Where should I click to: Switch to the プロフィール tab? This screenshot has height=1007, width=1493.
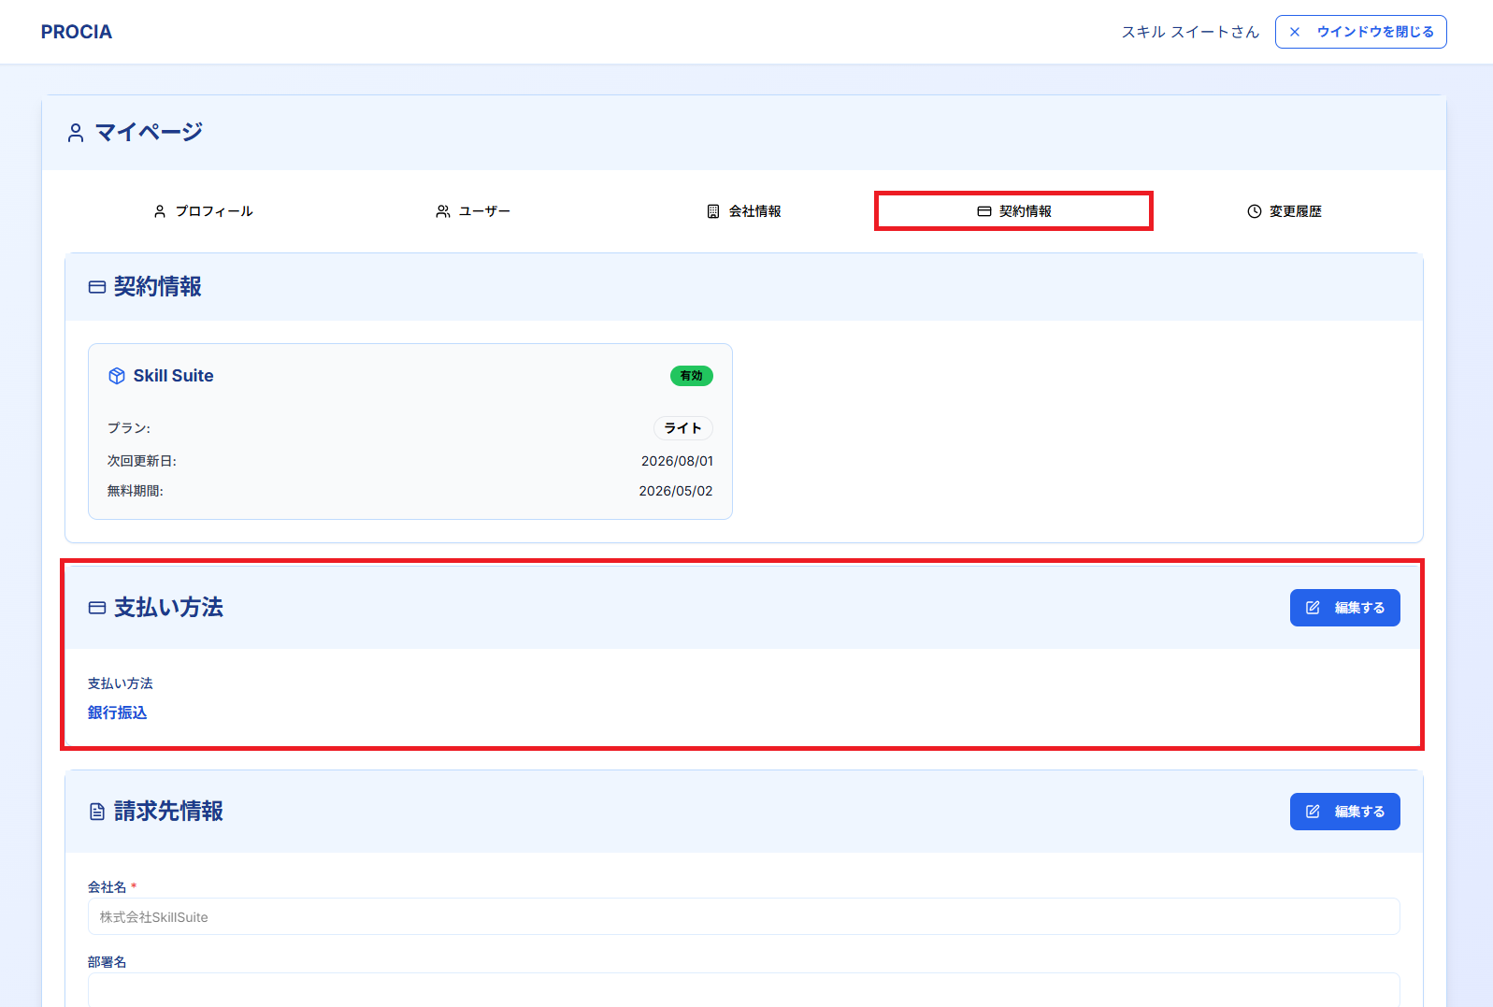203,211
